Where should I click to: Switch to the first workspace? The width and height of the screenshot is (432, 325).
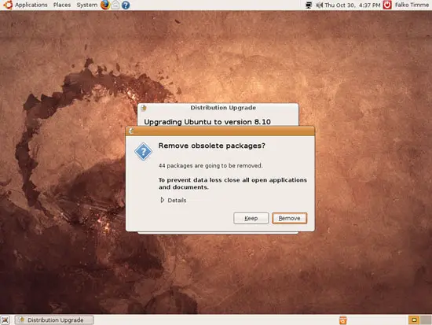click(414, 320)
